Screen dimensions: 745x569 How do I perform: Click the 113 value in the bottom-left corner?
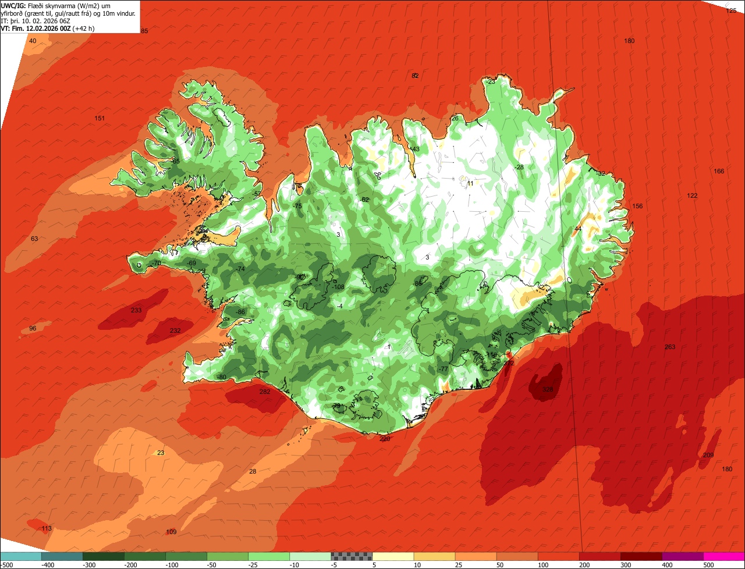tap(47, 528)
